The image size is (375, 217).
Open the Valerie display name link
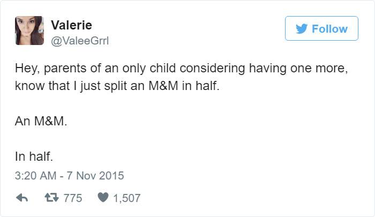click(x=71, y=25)
